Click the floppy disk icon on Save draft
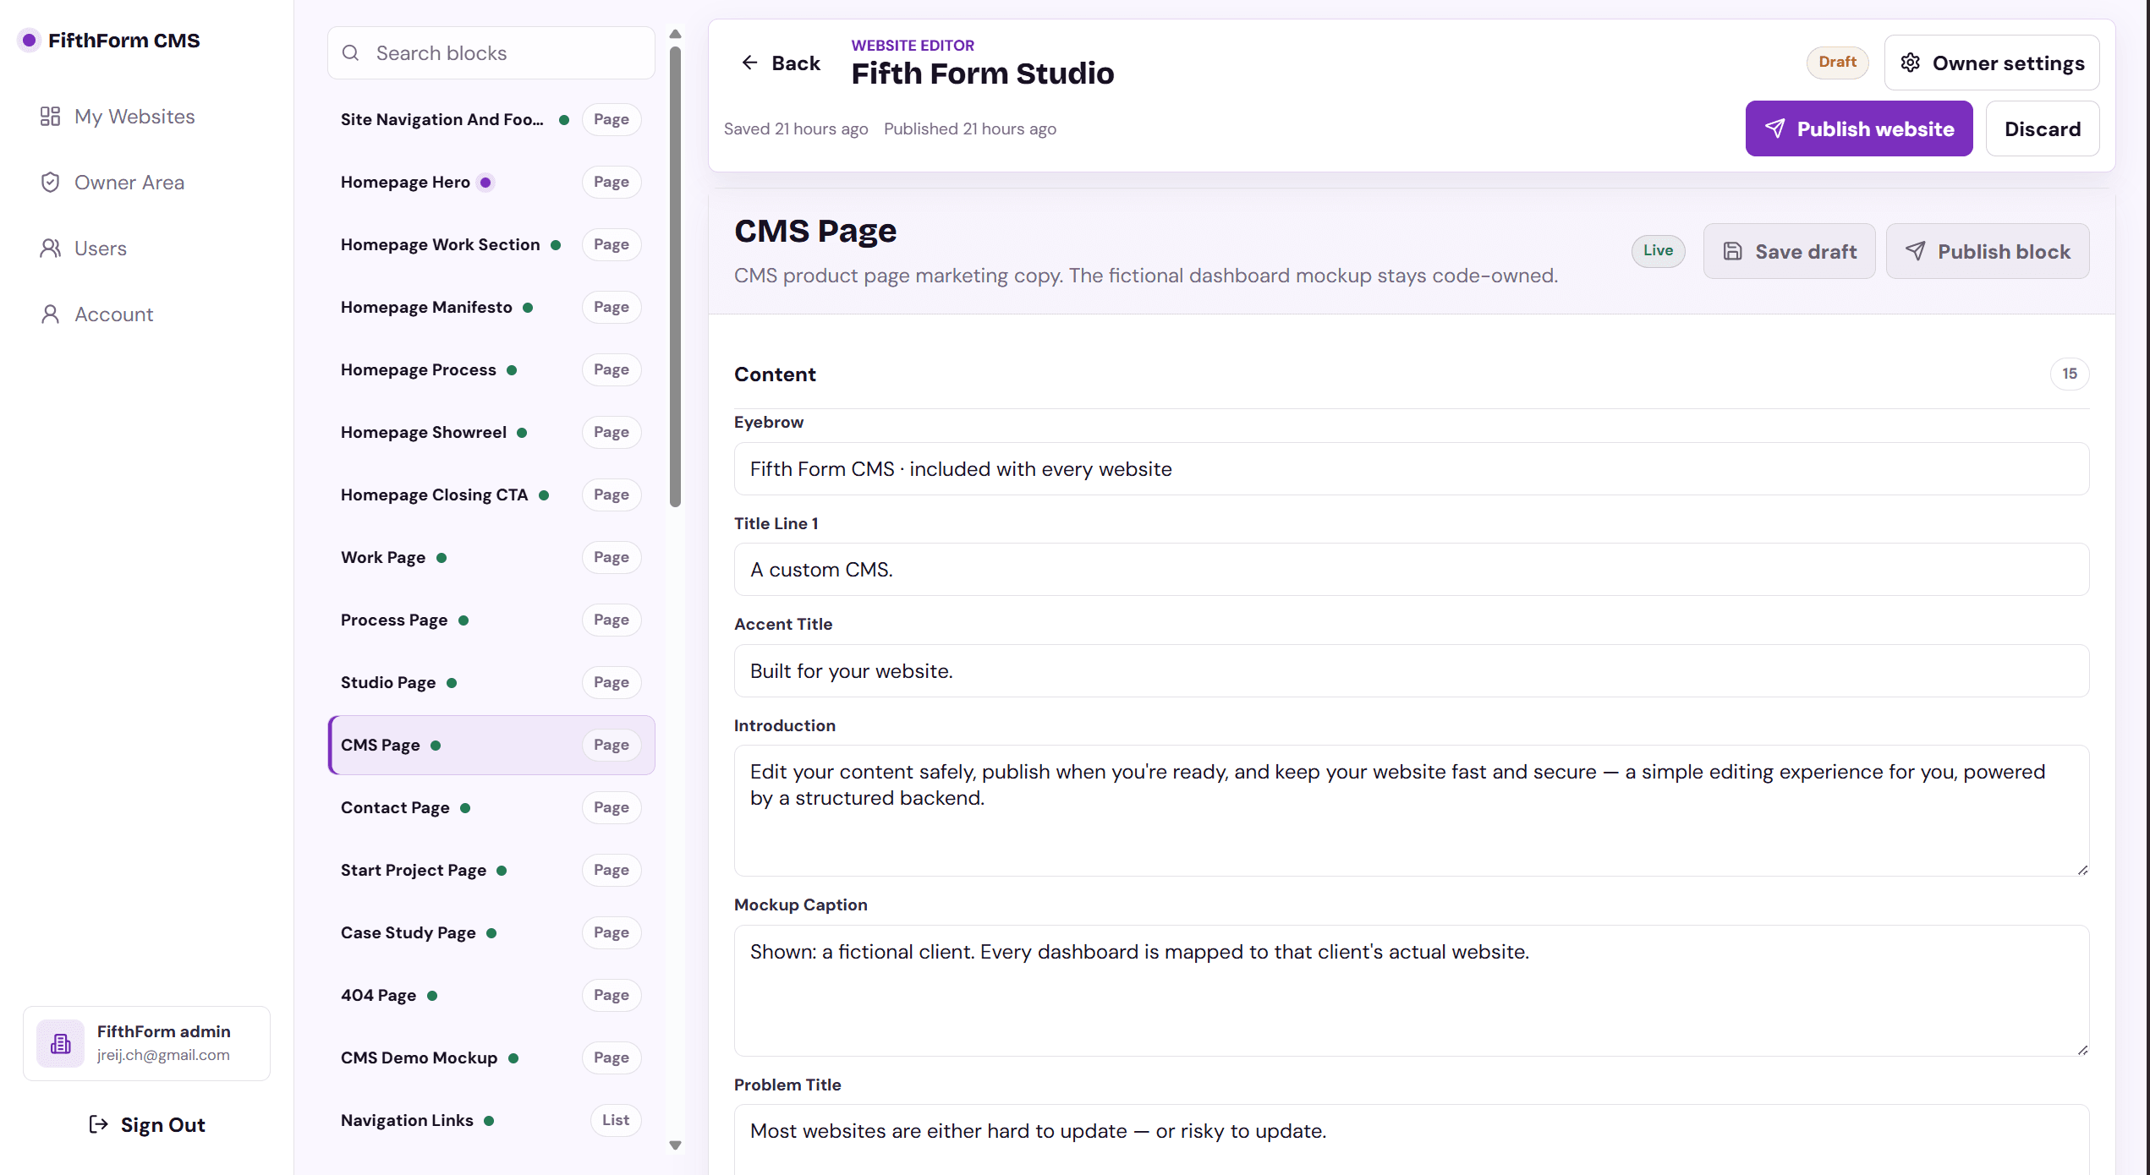The width and height of the screenshot is (2150, 1175). coord(1733,251)
